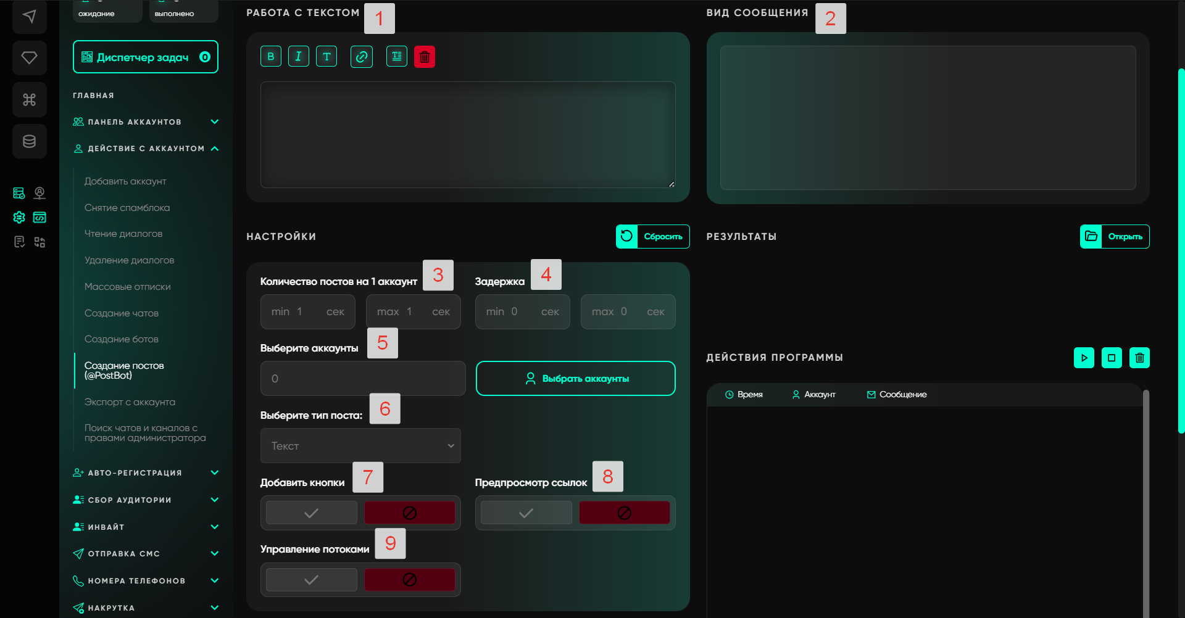This screenshot has height=618, width=1185.
Task: Open 'Массовые отписки' menu item
Action: (x=128, y=287)
